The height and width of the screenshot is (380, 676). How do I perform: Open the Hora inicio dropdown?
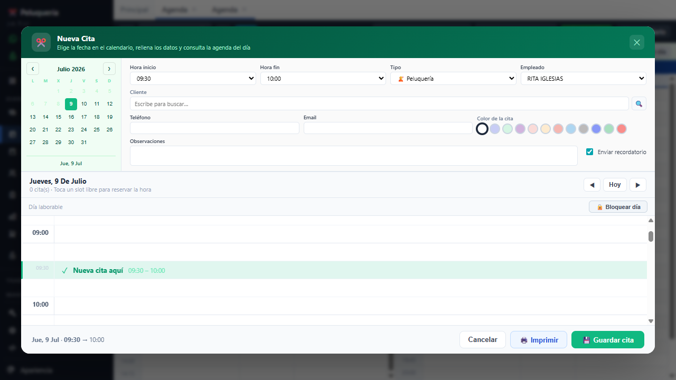coord(193,78)
